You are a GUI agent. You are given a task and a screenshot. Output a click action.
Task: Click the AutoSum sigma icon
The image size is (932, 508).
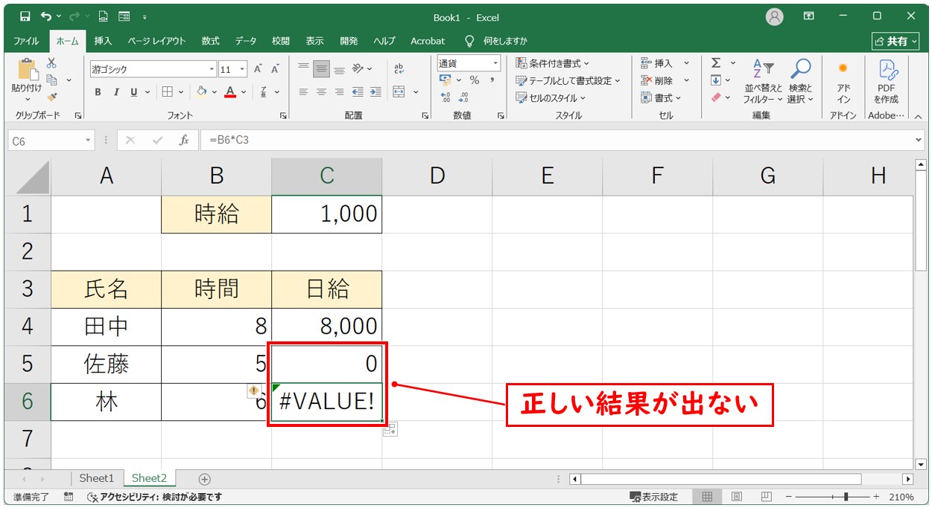716,63
